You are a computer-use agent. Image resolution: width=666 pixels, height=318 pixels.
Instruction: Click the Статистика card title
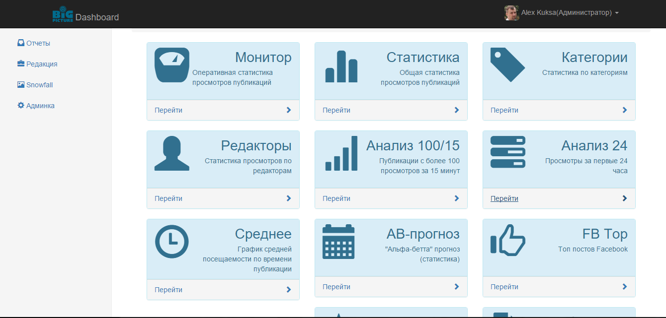pos(423,58)
